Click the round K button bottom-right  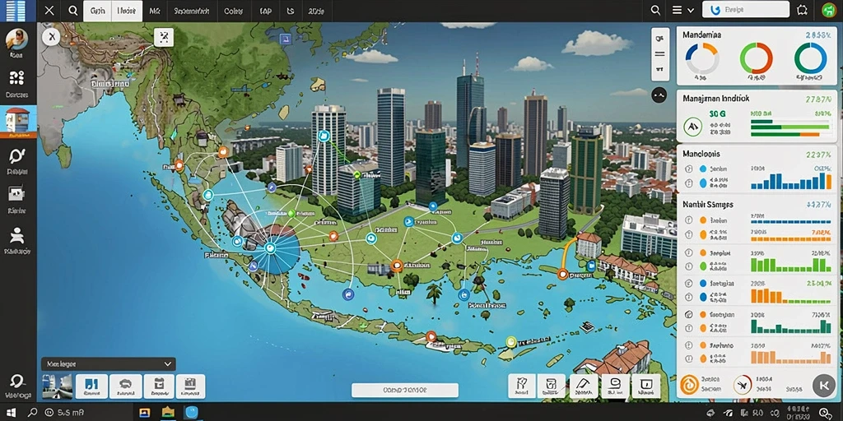tap(823, 385)
